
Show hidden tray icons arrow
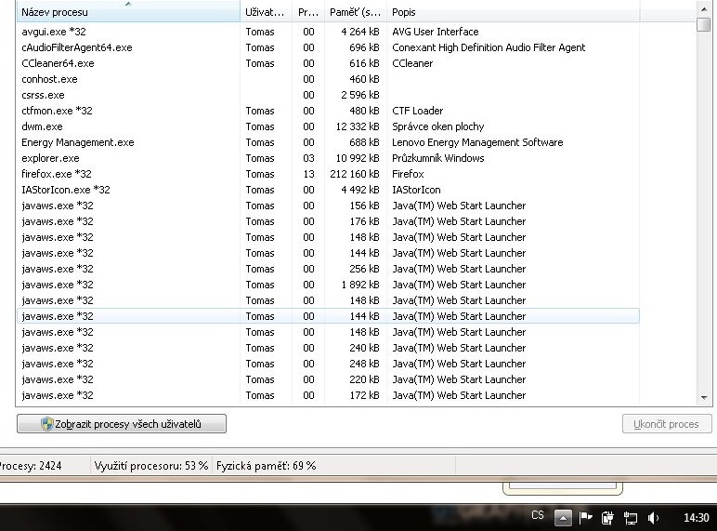point(563,518)
